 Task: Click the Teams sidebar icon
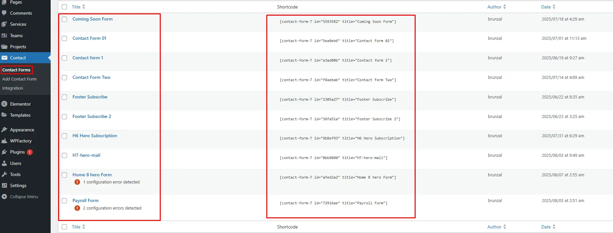click(x=4, y=36)
